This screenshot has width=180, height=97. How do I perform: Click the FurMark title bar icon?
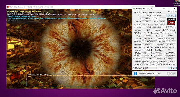pyautogui.click(x=8, y=7)
